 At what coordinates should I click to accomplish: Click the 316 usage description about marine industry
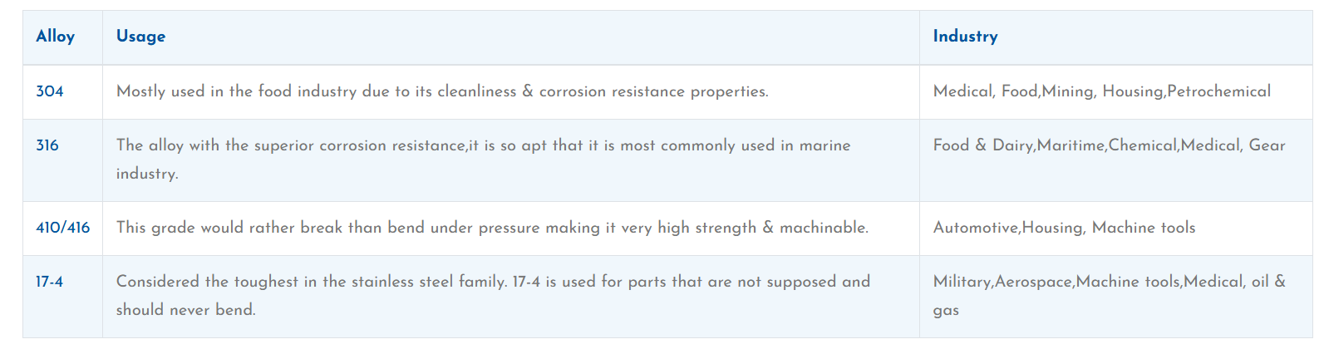pos(484,160)
